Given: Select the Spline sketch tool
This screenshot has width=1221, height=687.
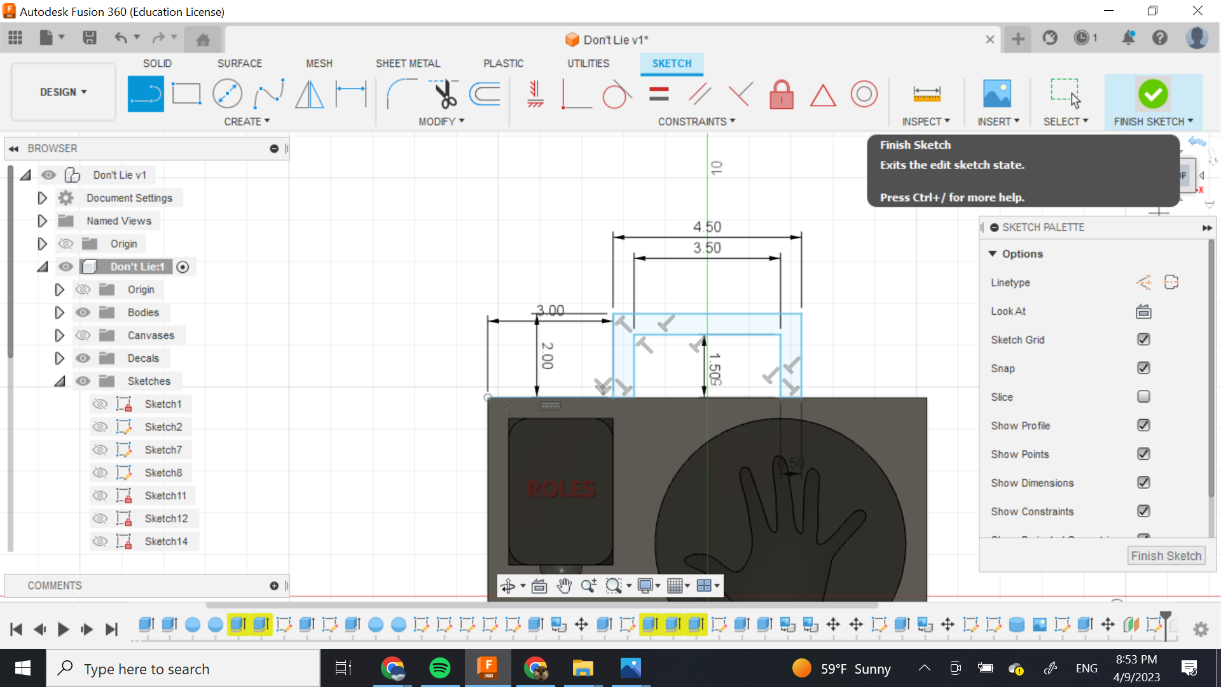Looking at the screenshot, I should pyautogui.click(x=268, y=94).
